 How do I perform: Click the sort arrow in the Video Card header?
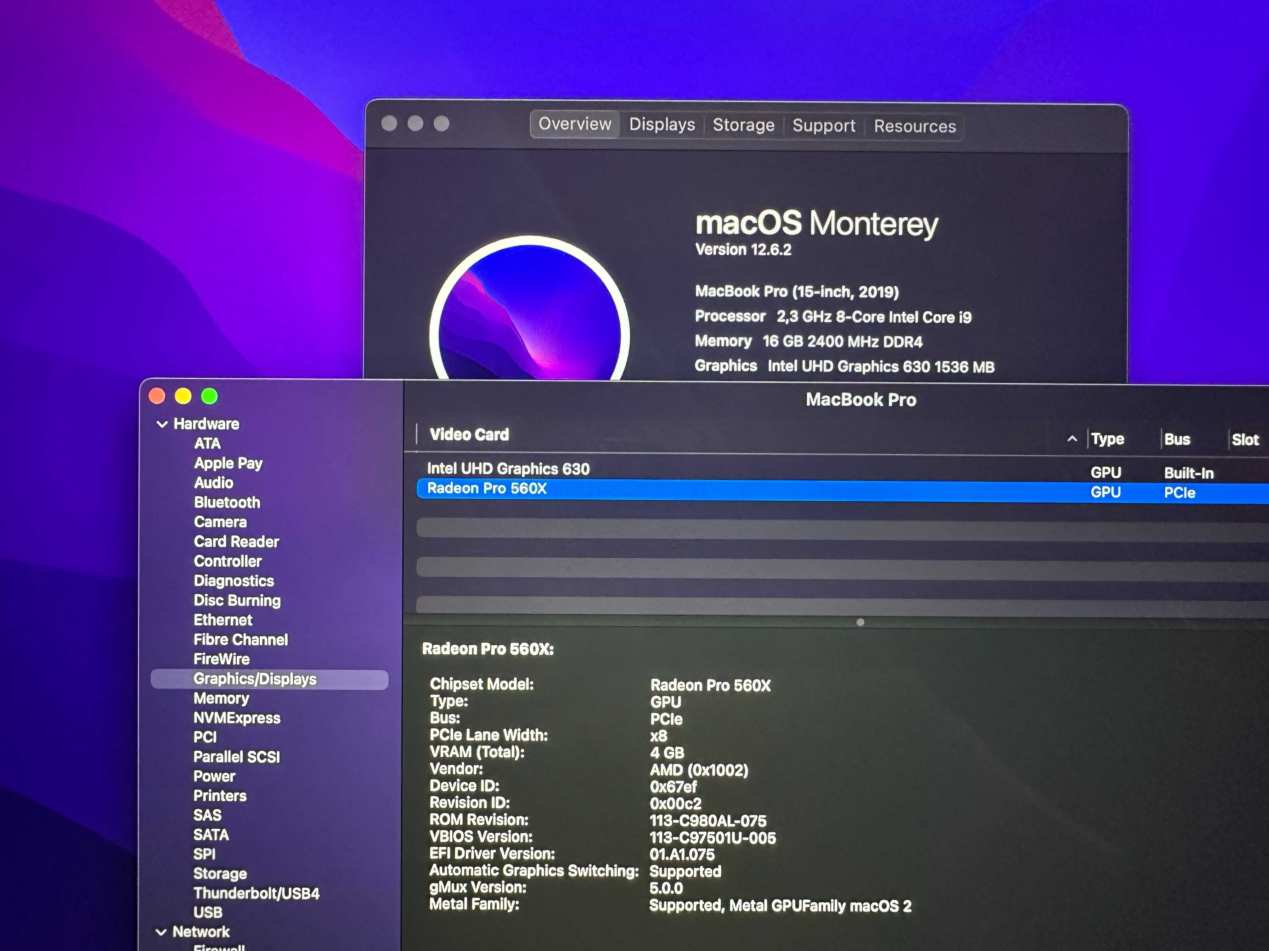click(1072, 439)
